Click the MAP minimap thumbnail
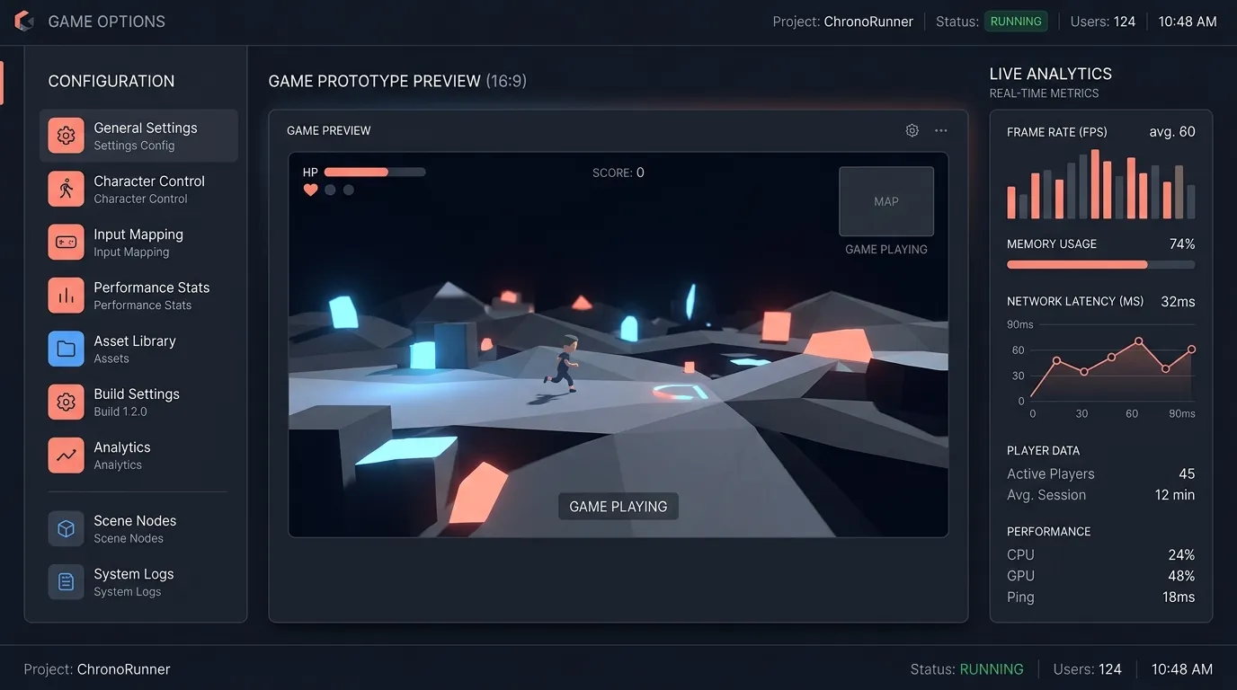Screen dimensions: 1237x690 (886, 201)
